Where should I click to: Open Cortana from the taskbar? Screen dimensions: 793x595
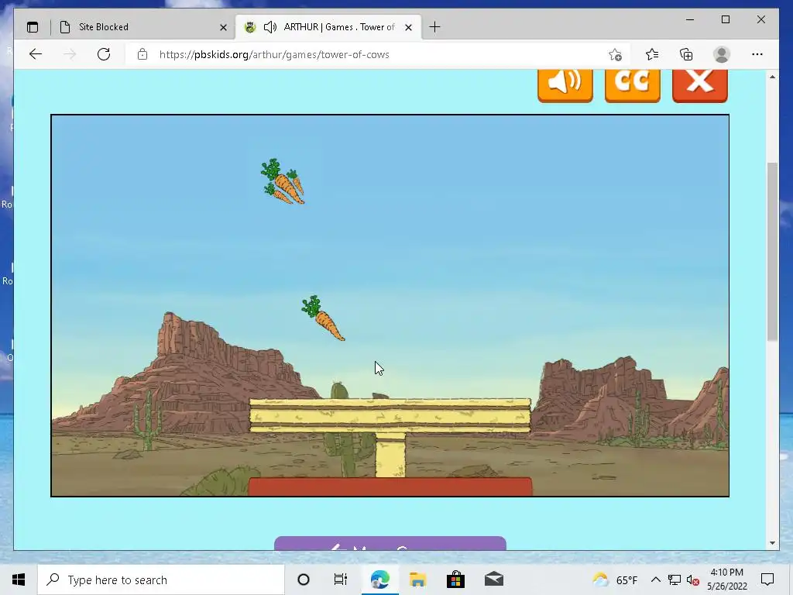click(x=304, y=580)
